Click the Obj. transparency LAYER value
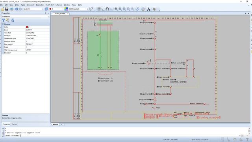 tap(37, 50)
